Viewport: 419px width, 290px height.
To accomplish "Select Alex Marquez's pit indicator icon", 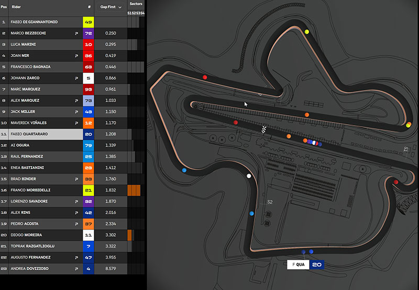I will point(76,101).
